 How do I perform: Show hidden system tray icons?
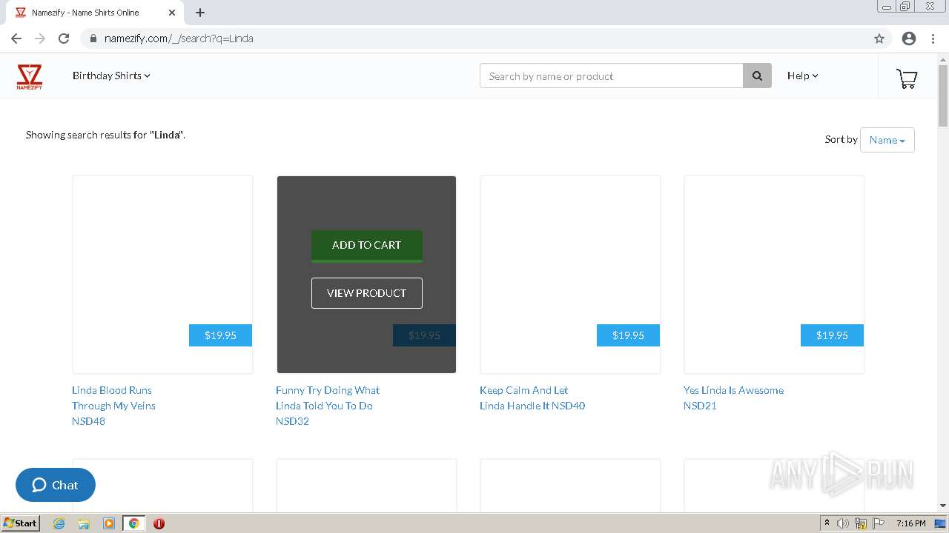pyautogui.click(x=827, y=523)
